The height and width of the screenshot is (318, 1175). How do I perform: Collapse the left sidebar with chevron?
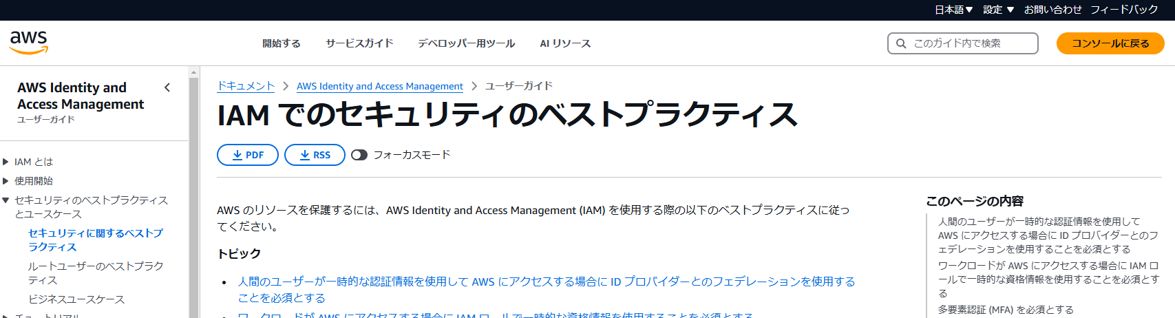pyautogui.click(x=167, y=87)
